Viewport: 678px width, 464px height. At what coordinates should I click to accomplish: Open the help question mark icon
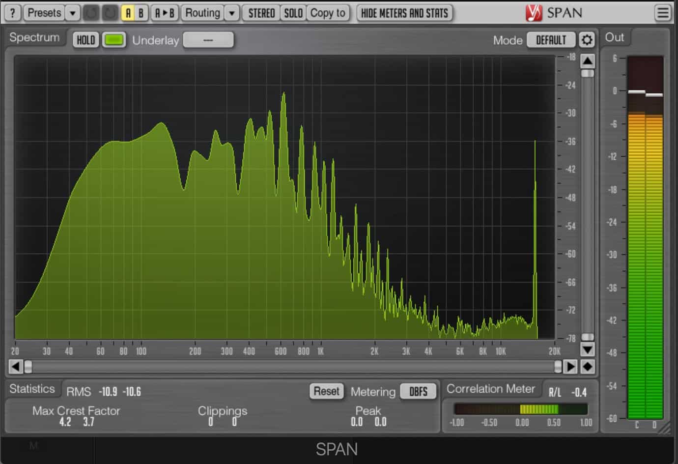coord(12,13)
